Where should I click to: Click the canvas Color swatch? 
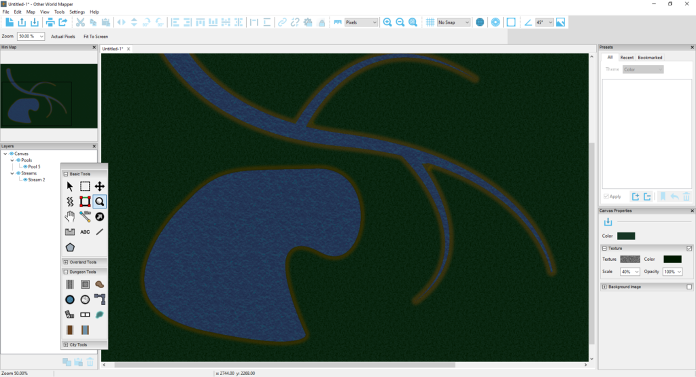coord(625,236)
